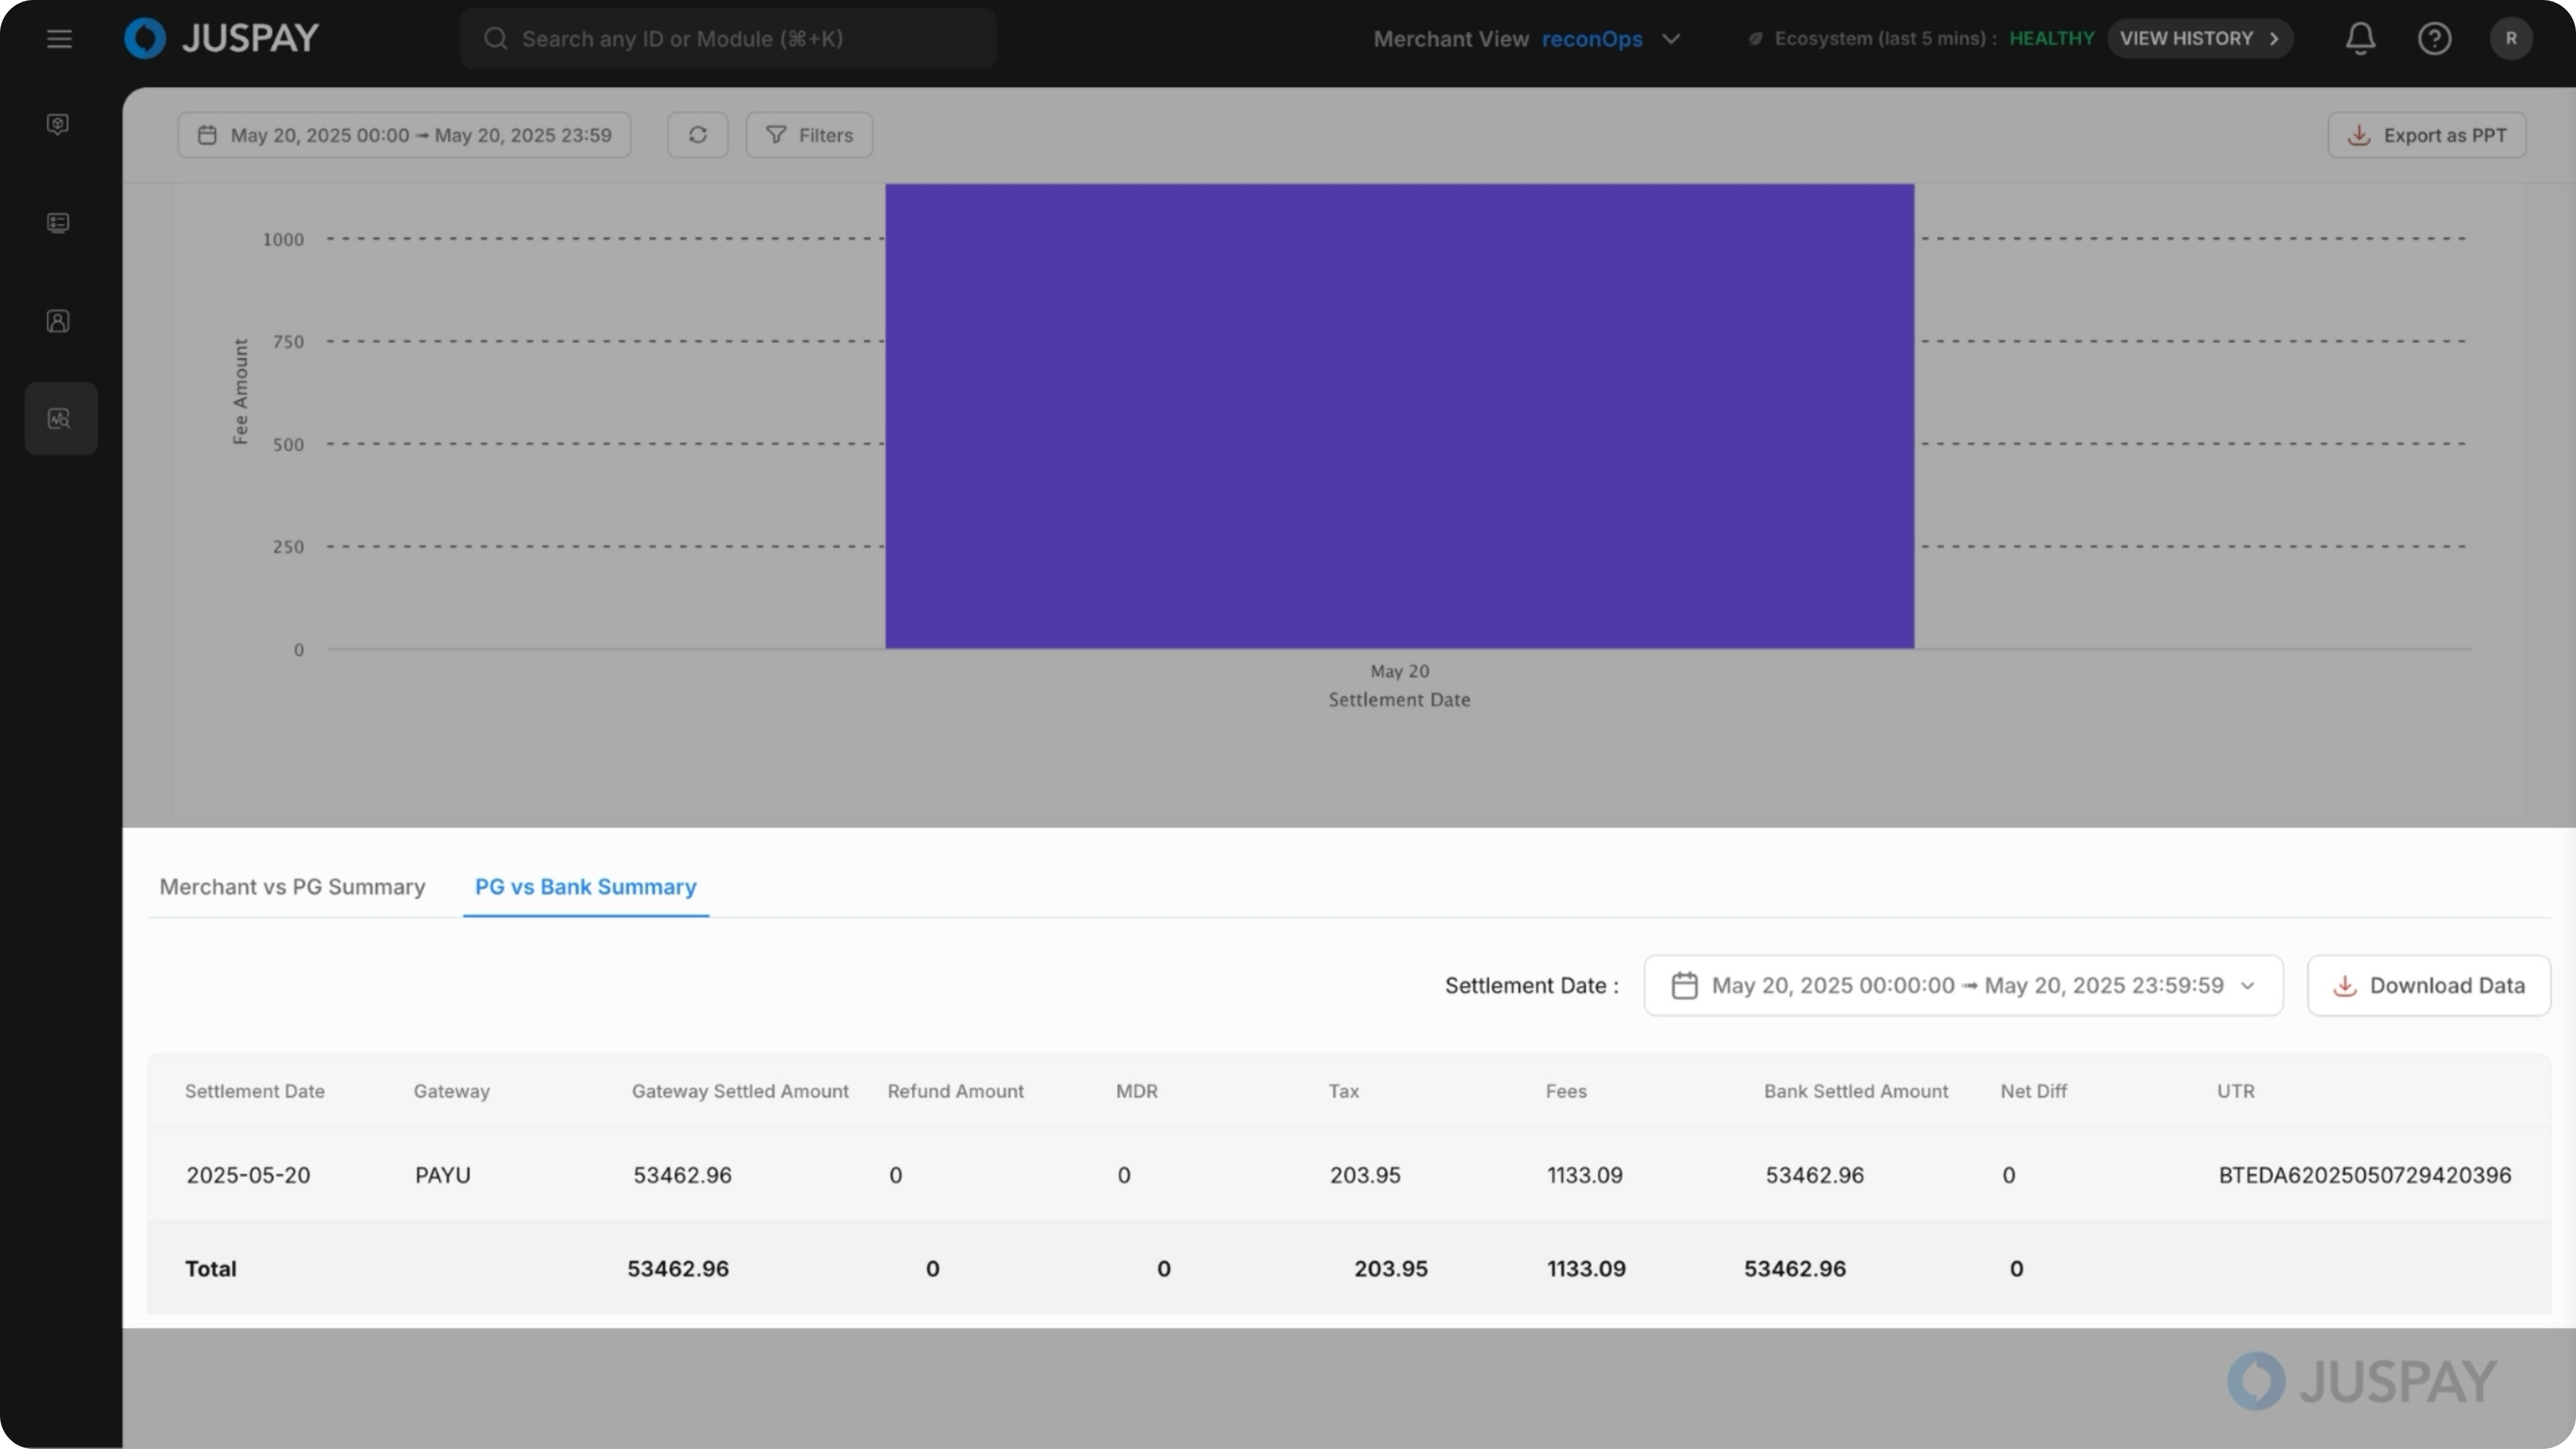Expand the Merchant View reconOps dropdown

pyautogui.click(x=1670, y=39)
